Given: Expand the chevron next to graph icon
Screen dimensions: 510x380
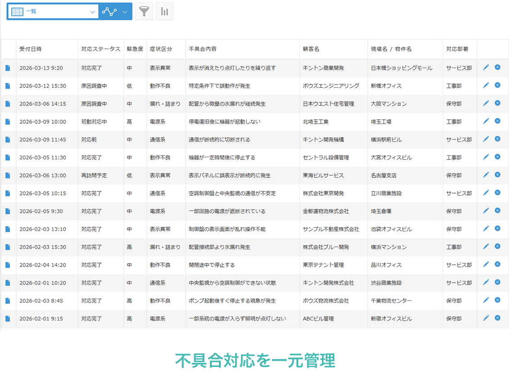Looking at the screenshot, I should [x=125, y=11].
